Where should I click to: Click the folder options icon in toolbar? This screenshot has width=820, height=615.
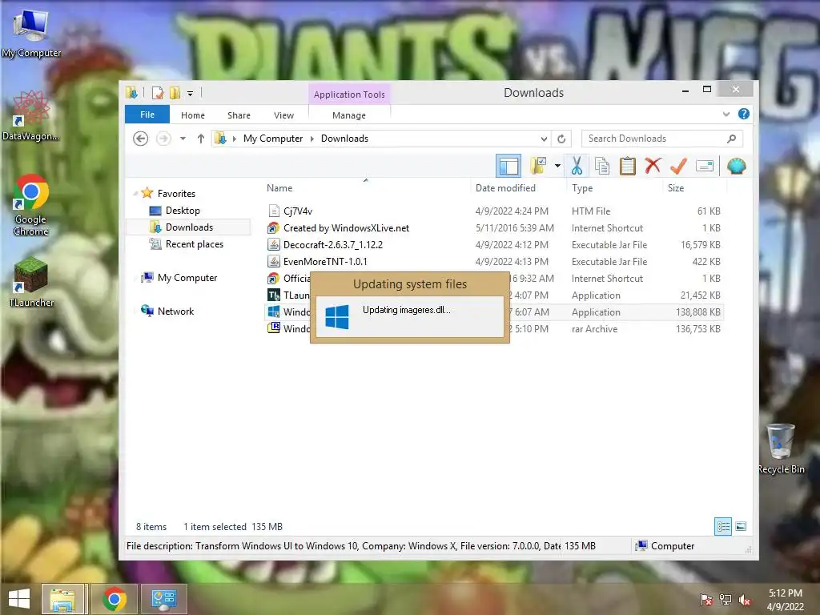pos(537,166)
